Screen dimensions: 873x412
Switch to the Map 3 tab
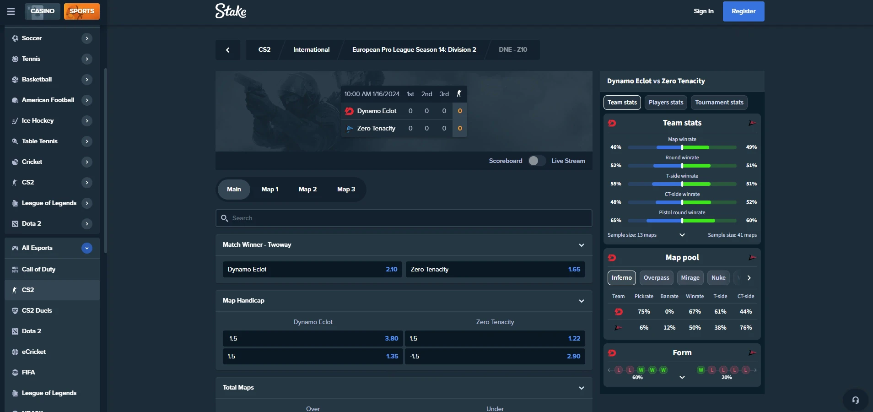(x=346, y=190)
